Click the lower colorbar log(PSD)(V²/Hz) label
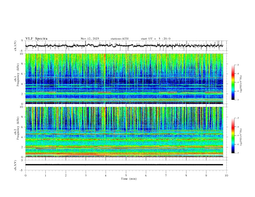Viewport: 255px width, 197px height. [x=241, y=137]
